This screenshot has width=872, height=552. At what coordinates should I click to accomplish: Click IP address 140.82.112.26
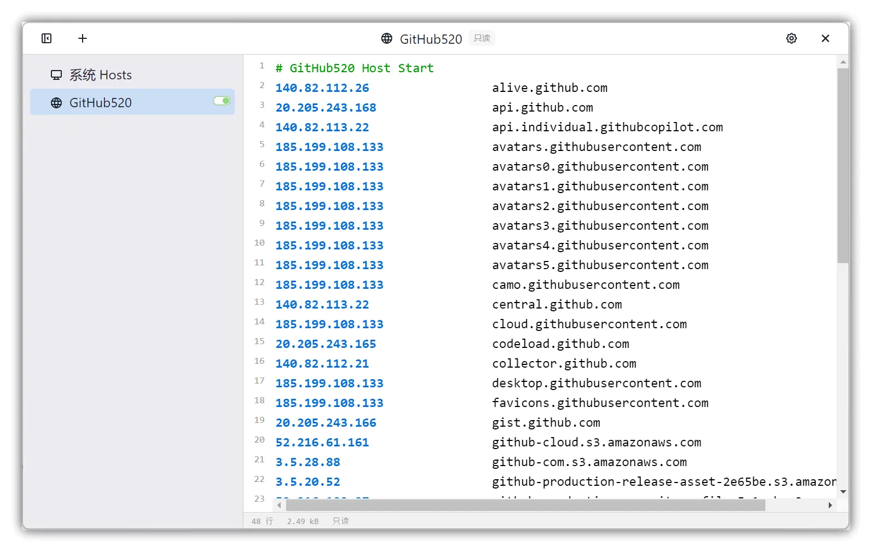(322, 88)
